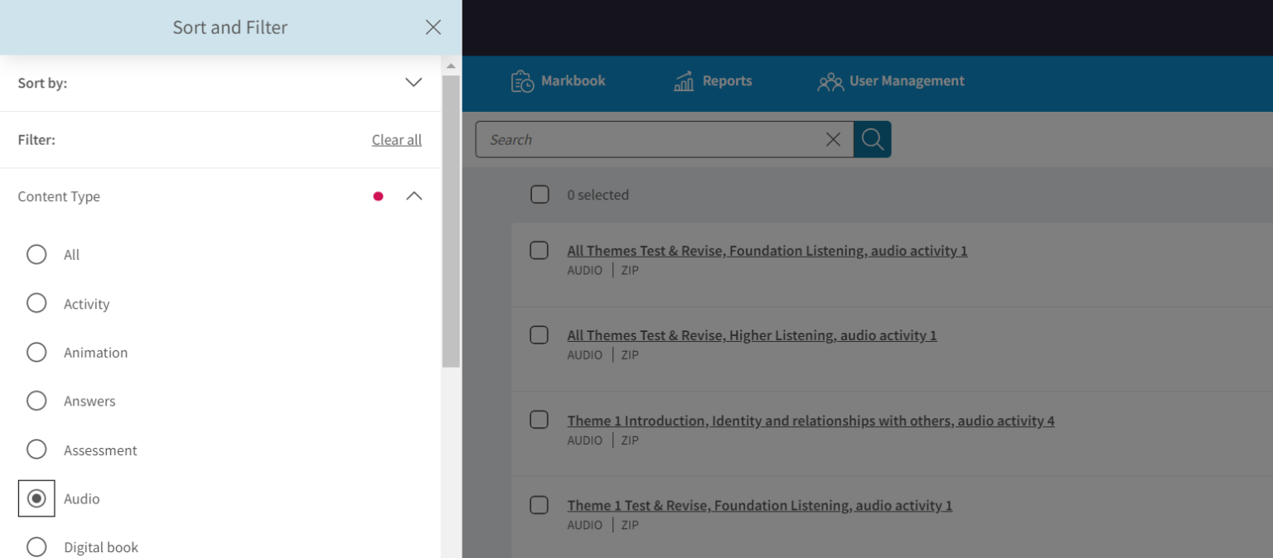Collapse the Content Type filter section
The height and width of the screenshot is (558, 1273).
click(413, 196)
